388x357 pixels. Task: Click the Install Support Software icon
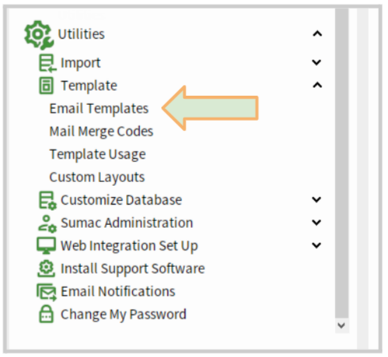pyautogui.click(x=46, y=269)
